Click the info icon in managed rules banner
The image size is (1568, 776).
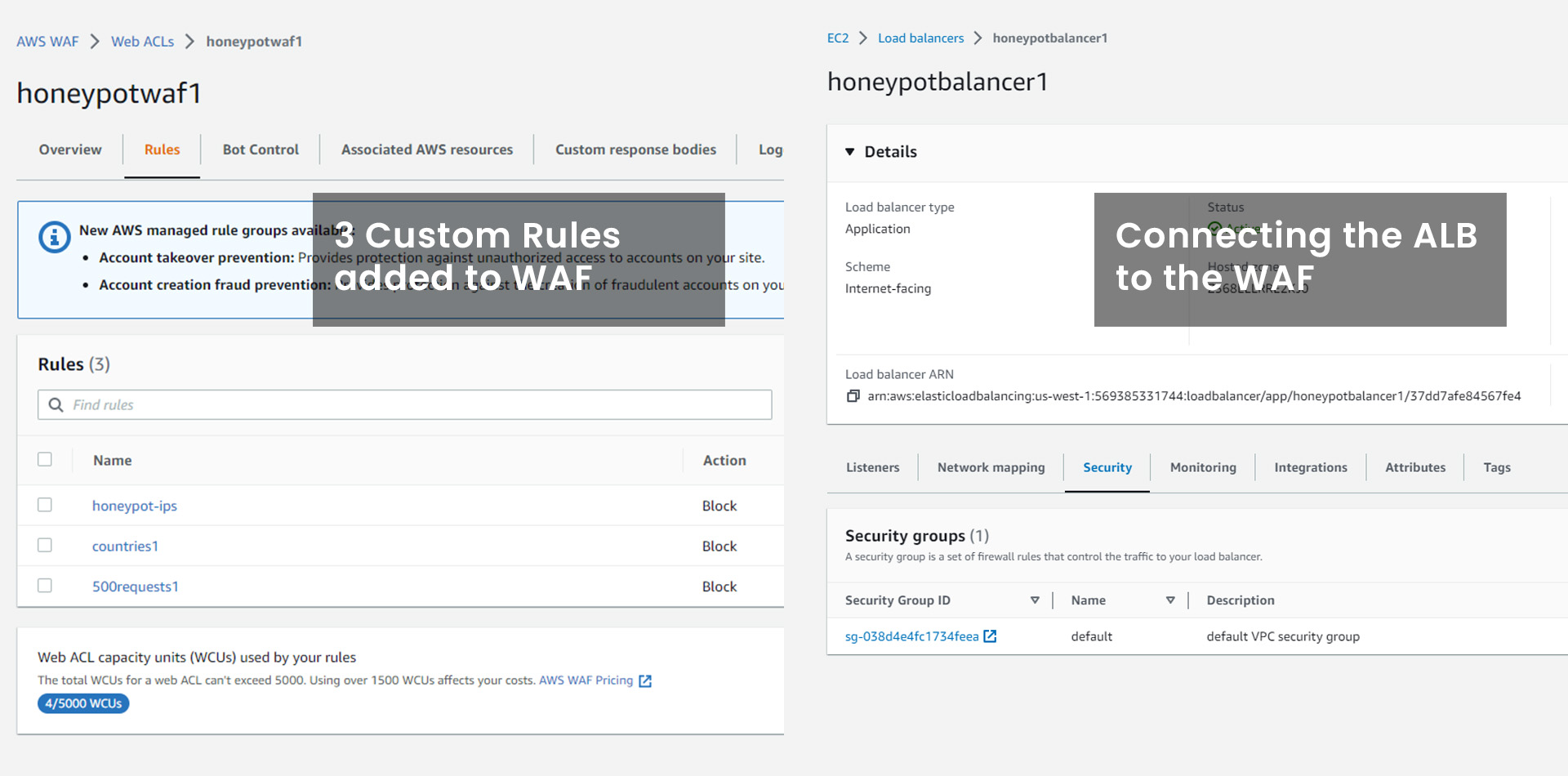tap(55, 237)
